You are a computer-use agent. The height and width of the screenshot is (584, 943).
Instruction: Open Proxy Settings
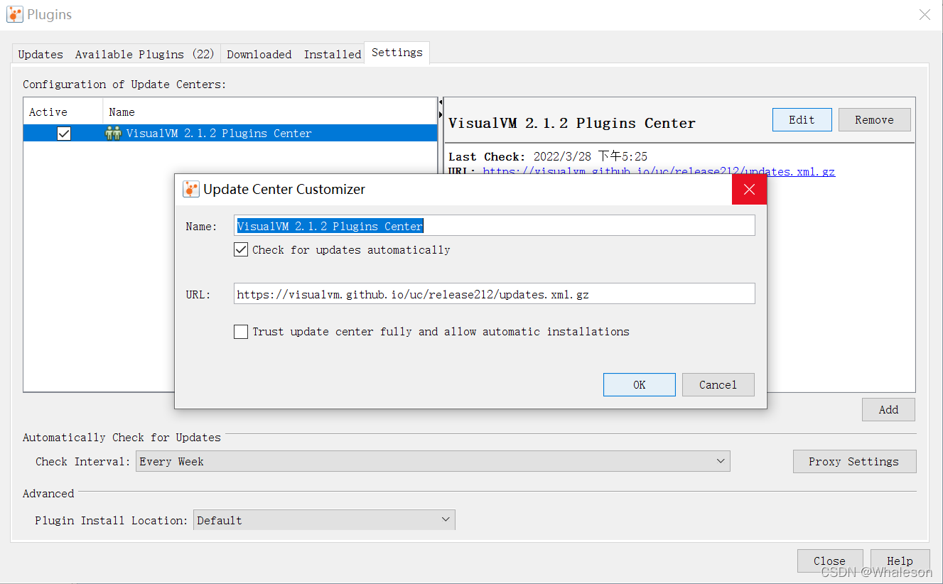point(854,461)
